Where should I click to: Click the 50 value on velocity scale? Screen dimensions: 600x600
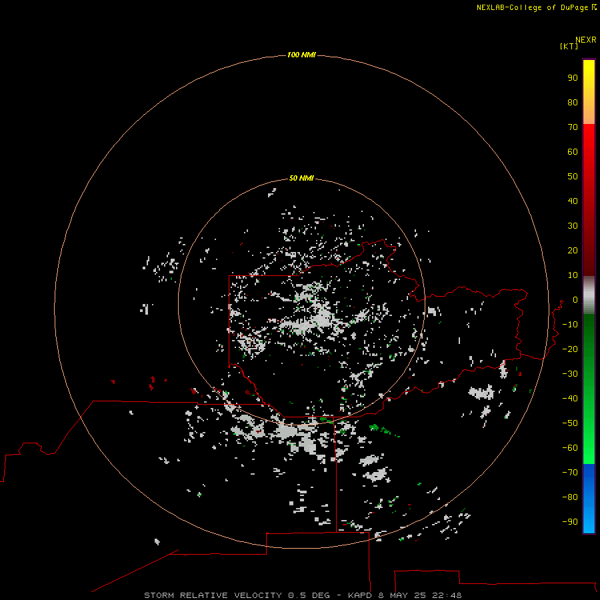[573, 177]
